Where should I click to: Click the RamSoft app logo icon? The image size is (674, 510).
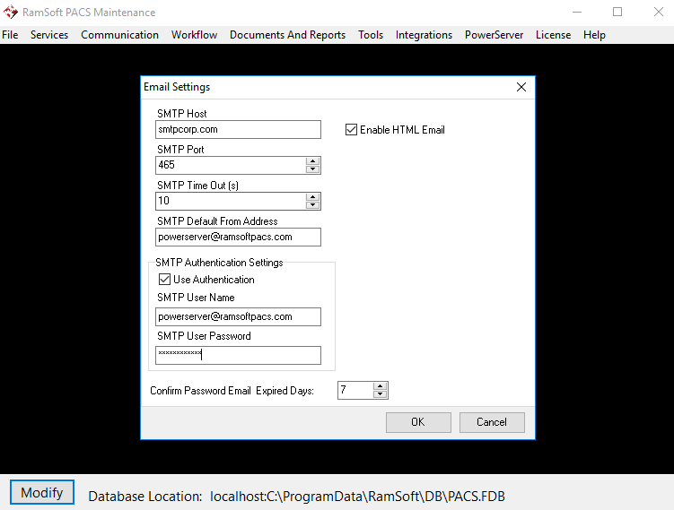(10, 13)
